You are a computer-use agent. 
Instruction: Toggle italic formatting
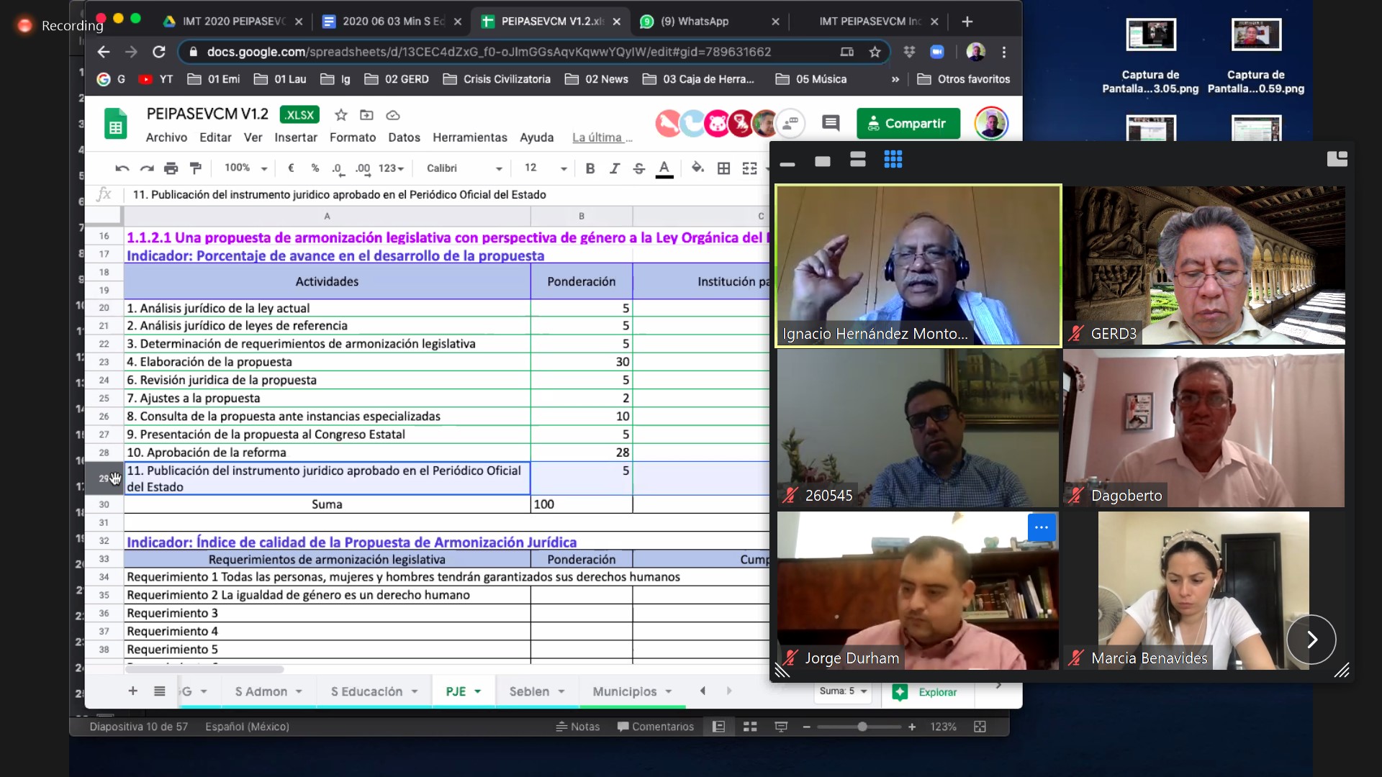(615, 168)
